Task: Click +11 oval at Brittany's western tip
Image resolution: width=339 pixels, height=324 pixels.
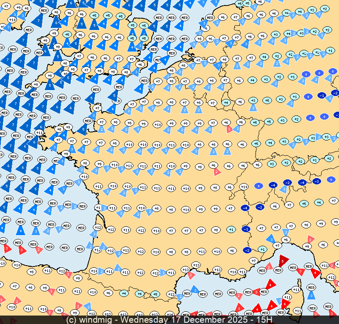Action: (39, 133)
